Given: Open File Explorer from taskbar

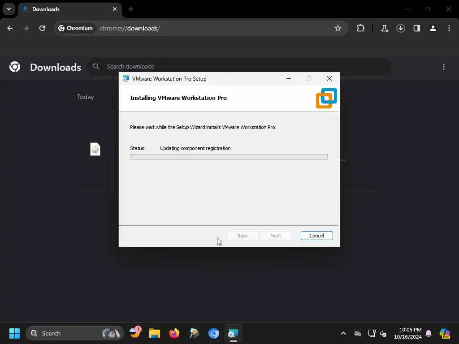Looking at the screenshot, I should (x=155, y=333).
